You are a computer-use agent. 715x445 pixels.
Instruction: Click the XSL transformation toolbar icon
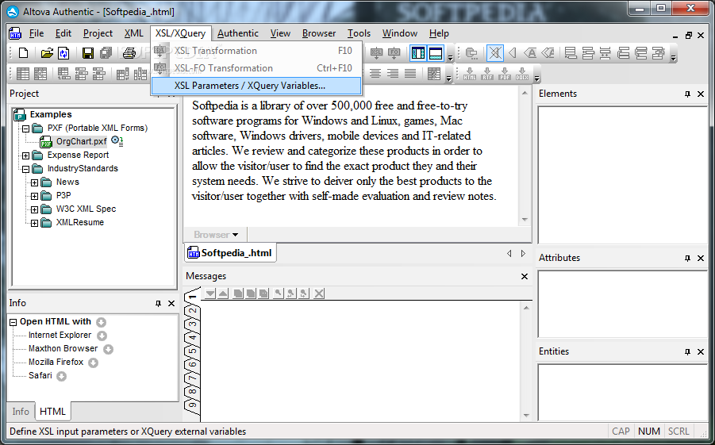click(376, 53)
